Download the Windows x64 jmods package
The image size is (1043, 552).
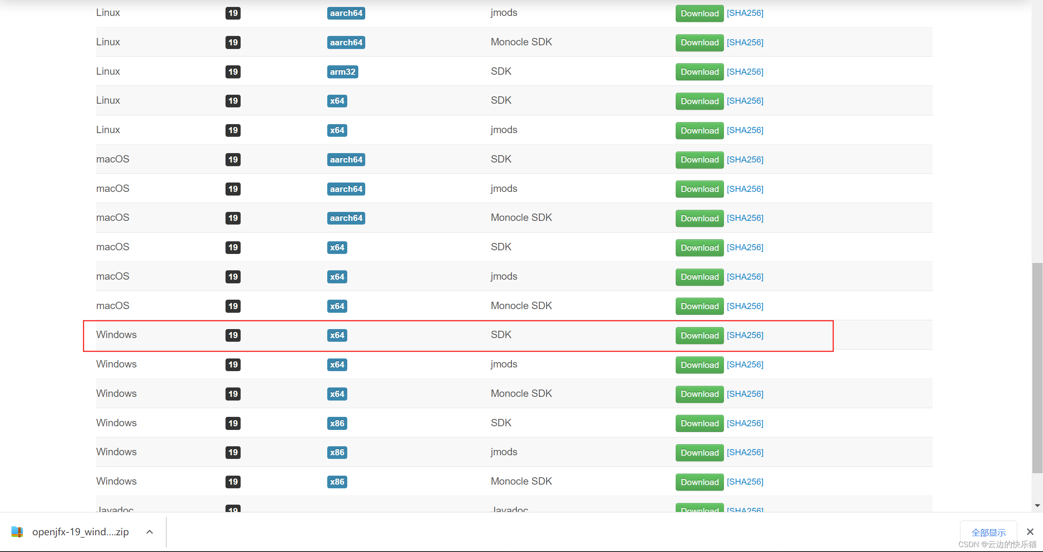pyautogui.click(x=699, y=365)
